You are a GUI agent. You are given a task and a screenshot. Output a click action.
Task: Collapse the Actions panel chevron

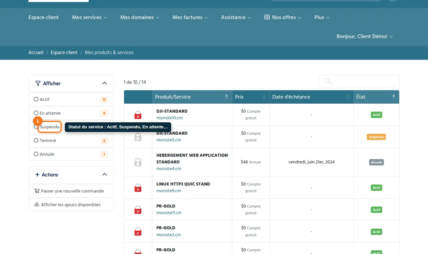click(104, 174)
